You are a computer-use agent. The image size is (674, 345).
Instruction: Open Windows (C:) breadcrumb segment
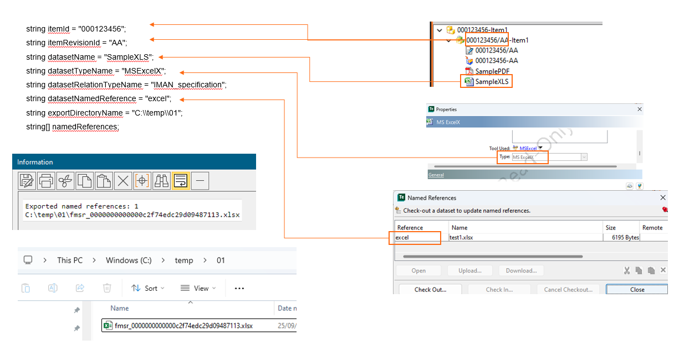coord(129,260)
